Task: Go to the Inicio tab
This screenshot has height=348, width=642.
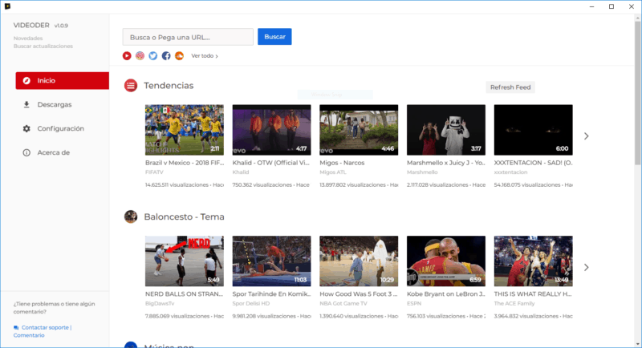Action: (x=62, y=80)
